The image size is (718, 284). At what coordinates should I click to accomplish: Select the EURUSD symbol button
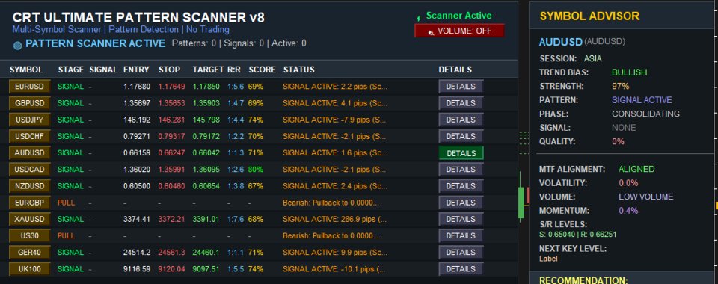(29, 87)
